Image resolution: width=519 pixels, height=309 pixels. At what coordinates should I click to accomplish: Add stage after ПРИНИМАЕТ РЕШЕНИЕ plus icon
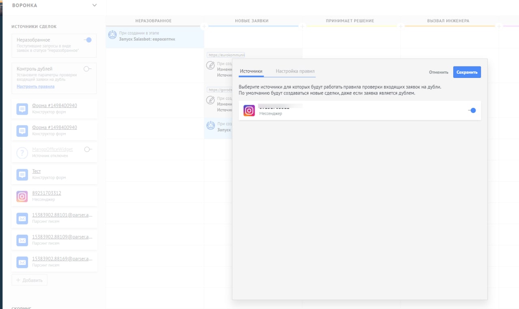tap(401, 26)
